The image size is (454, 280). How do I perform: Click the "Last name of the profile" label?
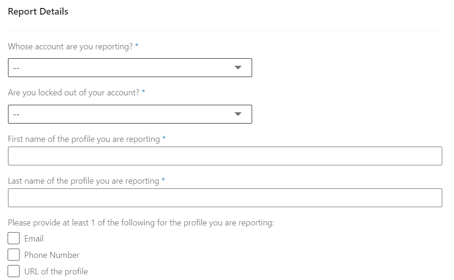tap(83, 181)
